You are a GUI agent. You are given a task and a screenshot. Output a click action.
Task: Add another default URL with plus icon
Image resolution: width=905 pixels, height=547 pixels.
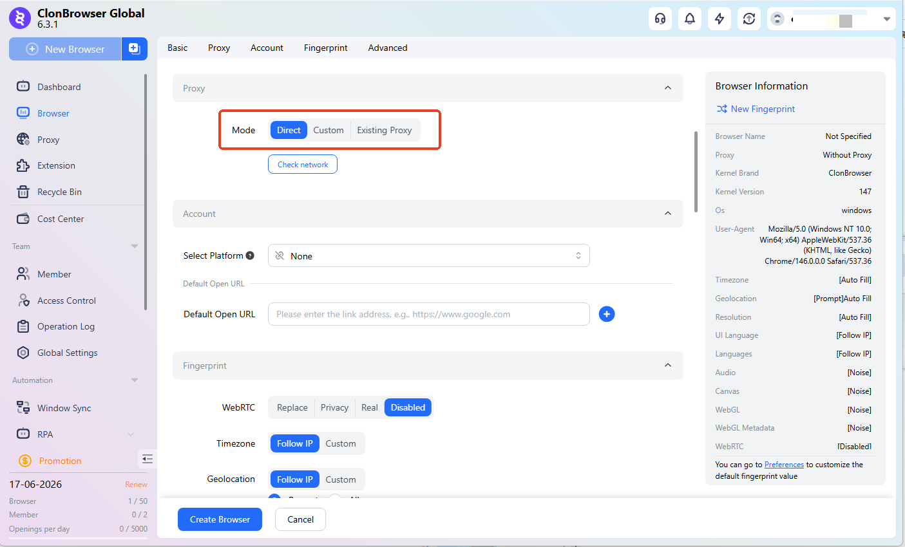[x=607, y=314]
